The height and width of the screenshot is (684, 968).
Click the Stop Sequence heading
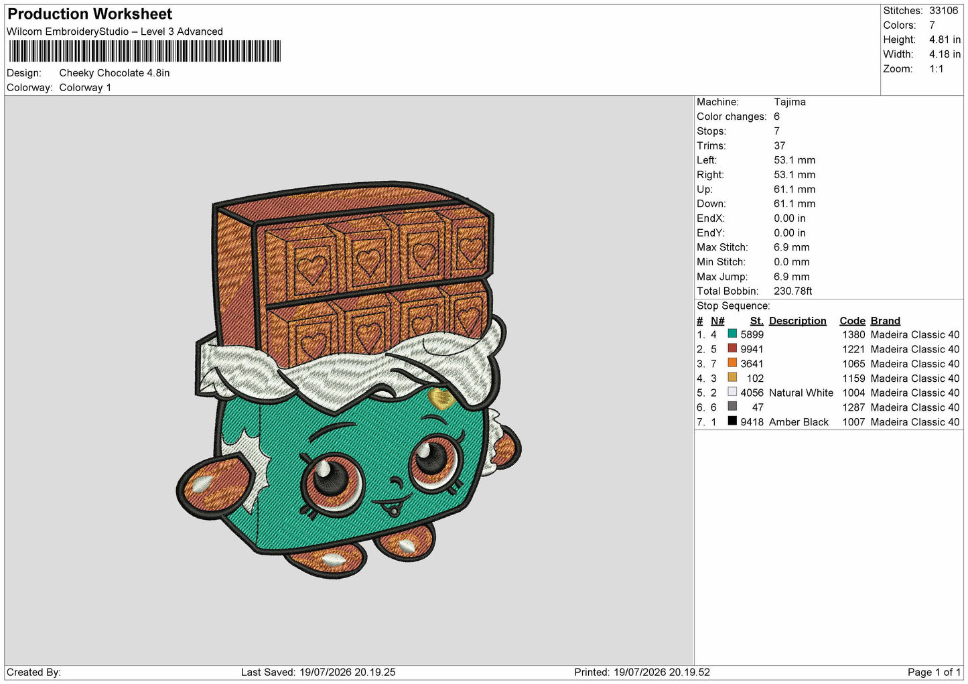[x=734, y=306]
